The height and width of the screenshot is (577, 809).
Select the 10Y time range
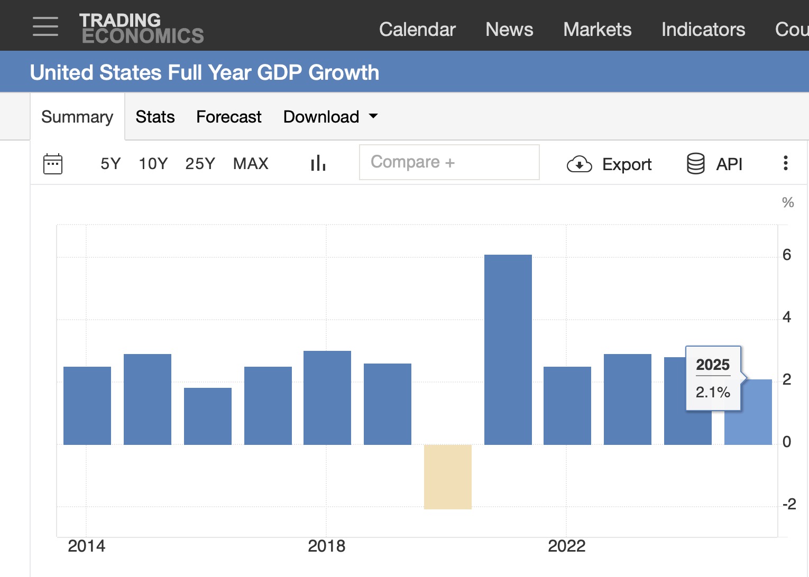coord(153,164)
